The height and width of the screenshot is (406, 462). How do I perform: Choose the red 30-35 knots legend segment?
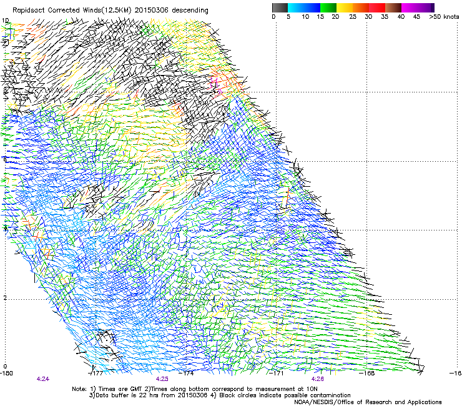click(x=377, y=7)
